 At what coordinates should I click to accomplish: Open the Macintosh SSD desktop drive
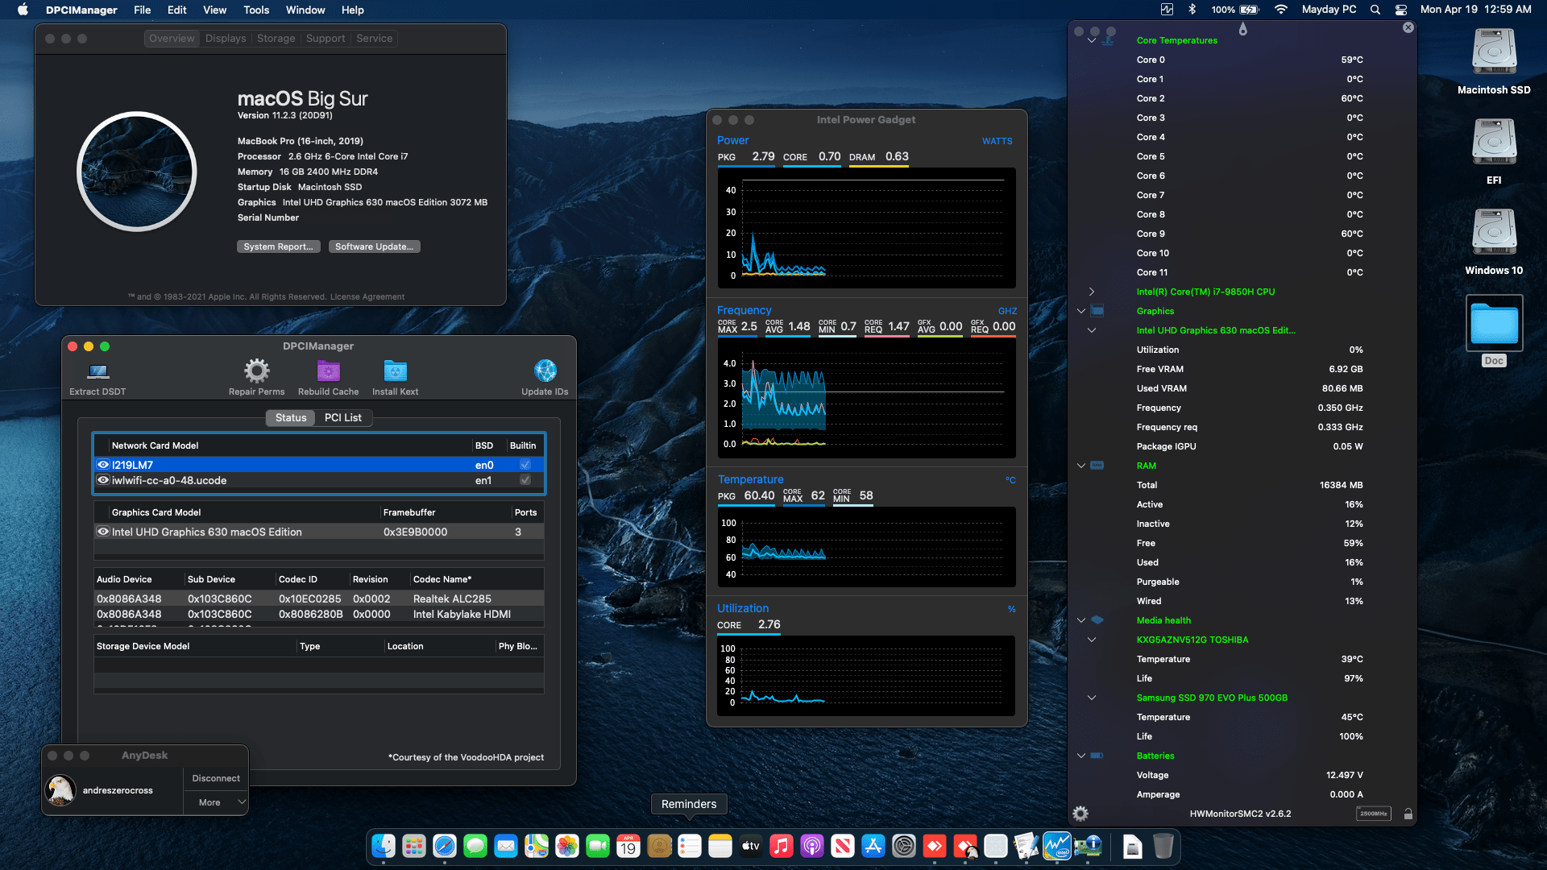click(x=1494, y=61)
